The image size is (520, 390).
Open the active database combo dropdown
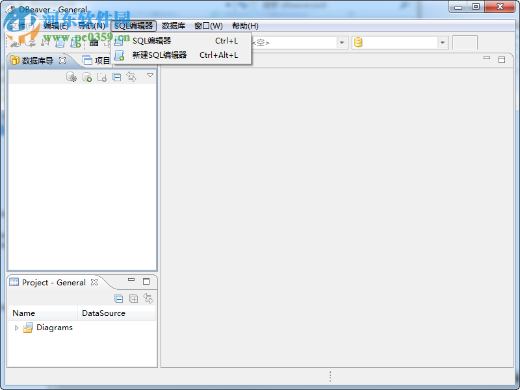443,42
